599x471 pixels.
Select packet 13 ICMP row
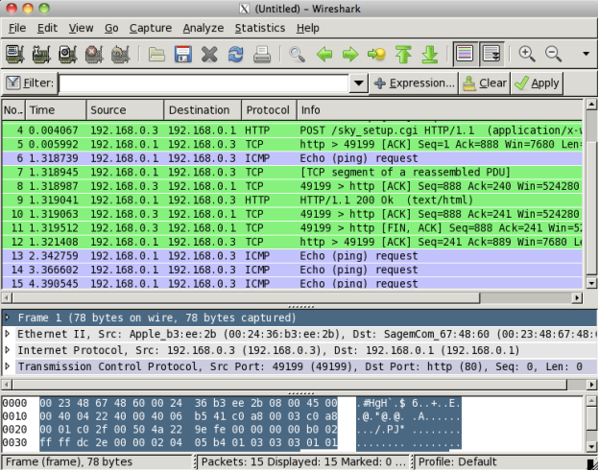click(x=292, y=256)
